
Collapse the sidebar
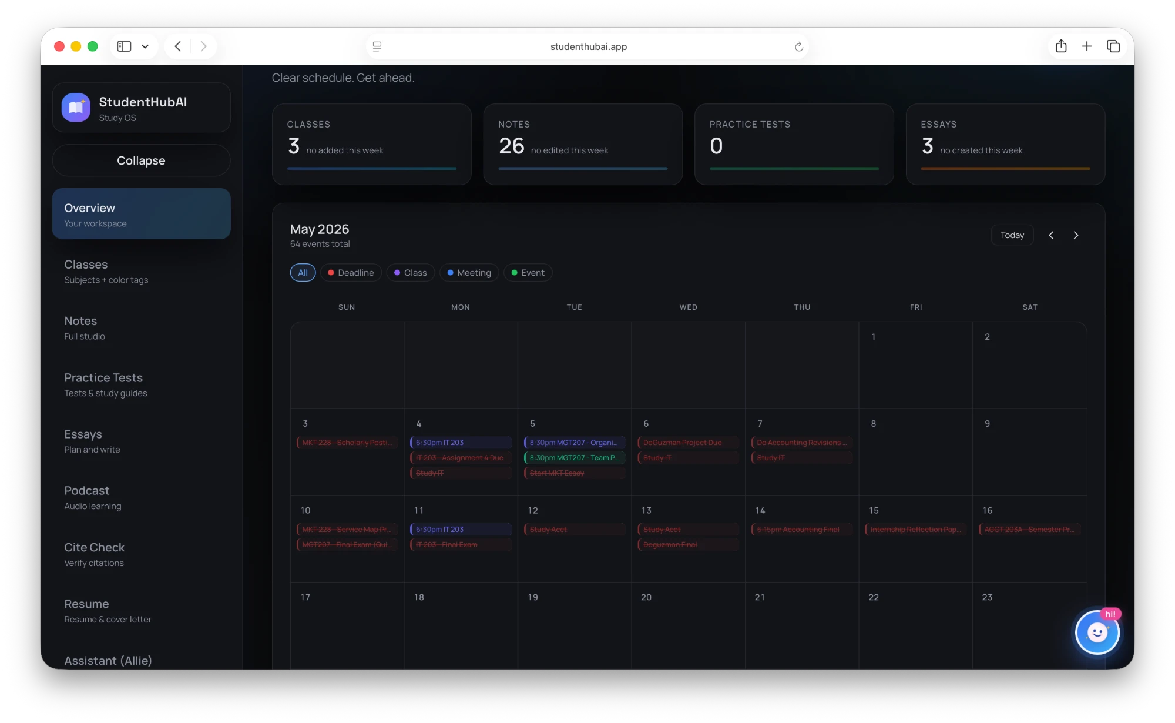[141, 160]
